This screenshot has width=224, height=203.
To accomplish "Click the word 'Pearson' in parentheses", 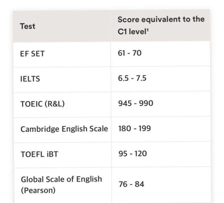I will point(38,190).
